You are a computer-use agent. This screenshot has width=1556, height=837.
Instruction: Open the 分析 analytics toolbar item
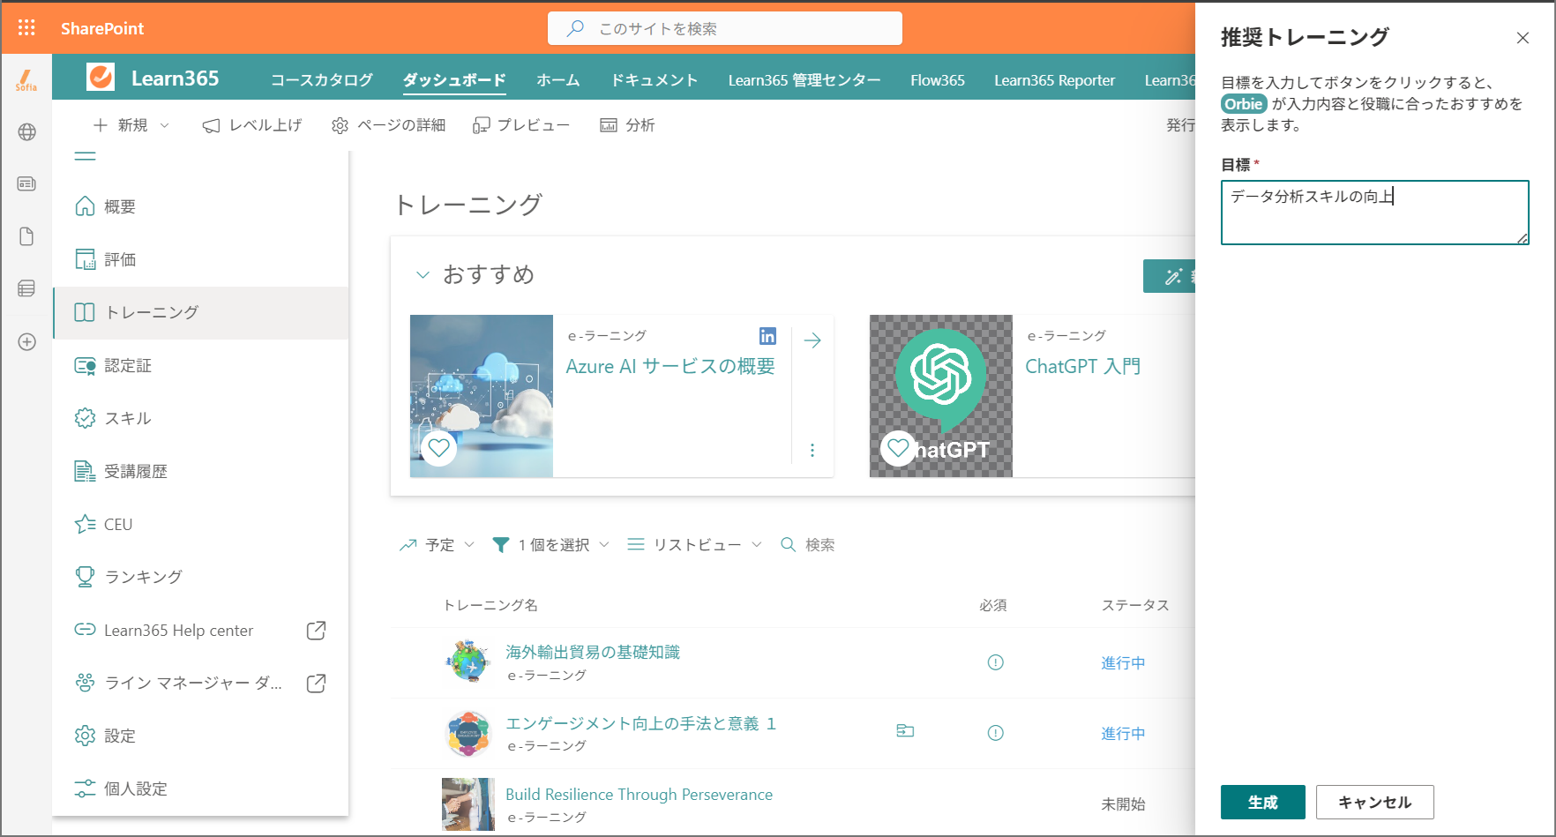click(x=627, y=125)
